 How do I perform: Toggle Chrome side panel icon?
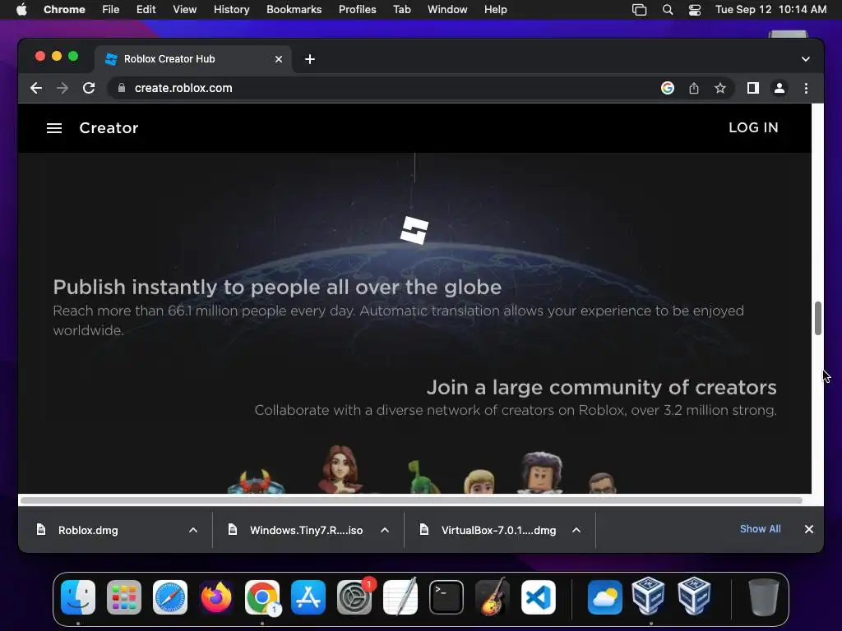(753, 88)
